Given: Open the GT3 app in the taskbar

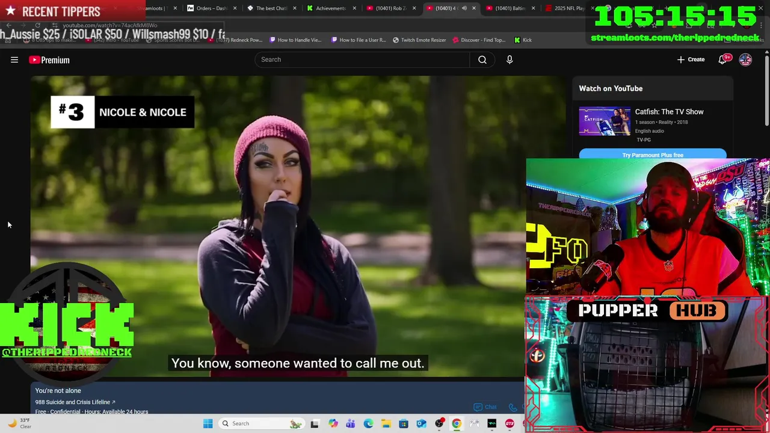Looking at the screenshot, I should coord(510,423).
